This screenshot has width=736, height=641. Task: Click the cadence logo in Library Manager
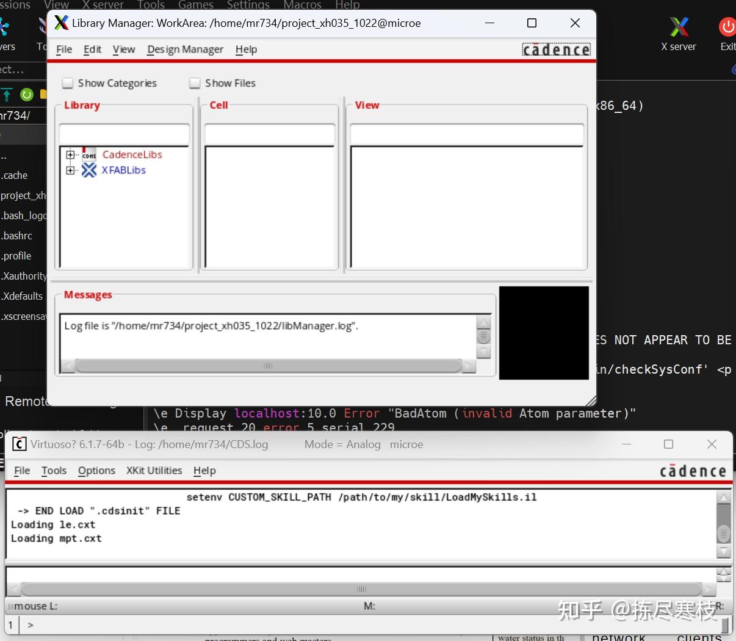pyautogui.click(x=556, y=49)
